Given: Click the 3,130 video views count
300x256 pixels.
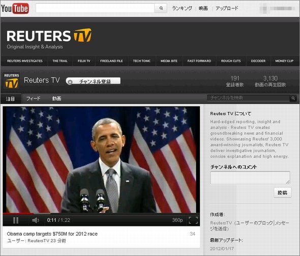Looking at the screenshot, I should (270, 78).
